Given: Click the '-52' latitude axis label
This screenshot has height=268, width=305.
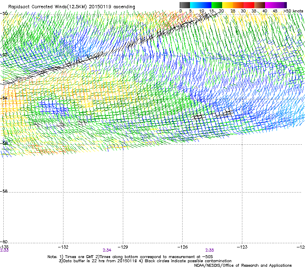Looking at the screenshot, I should [x=4, y=55].
